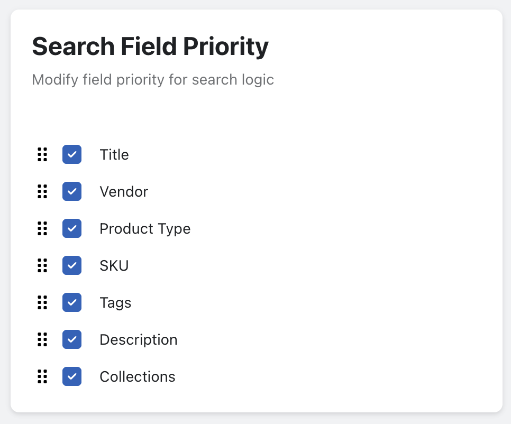Click the drag handle next to Title

42,154
